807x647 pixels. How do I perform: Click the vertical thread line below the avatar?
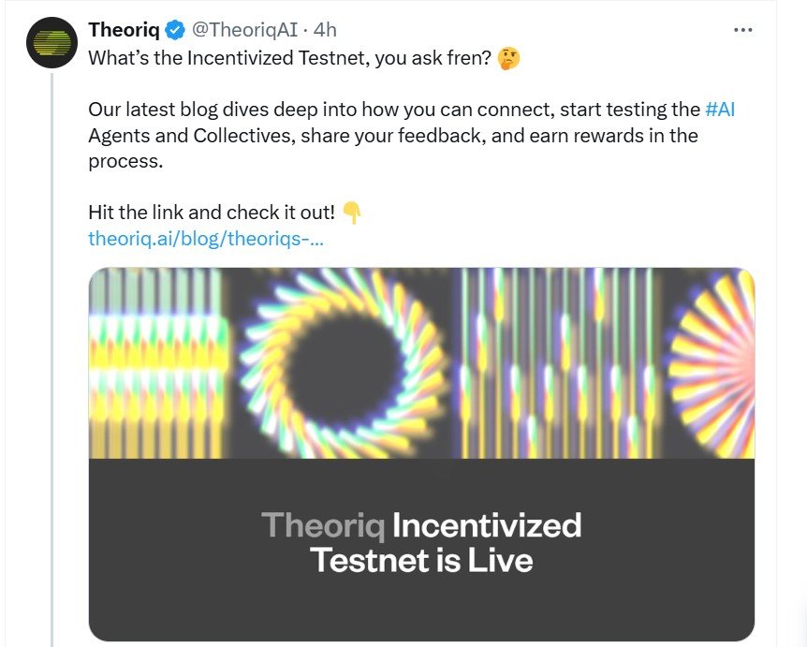[x=52, y=360]
